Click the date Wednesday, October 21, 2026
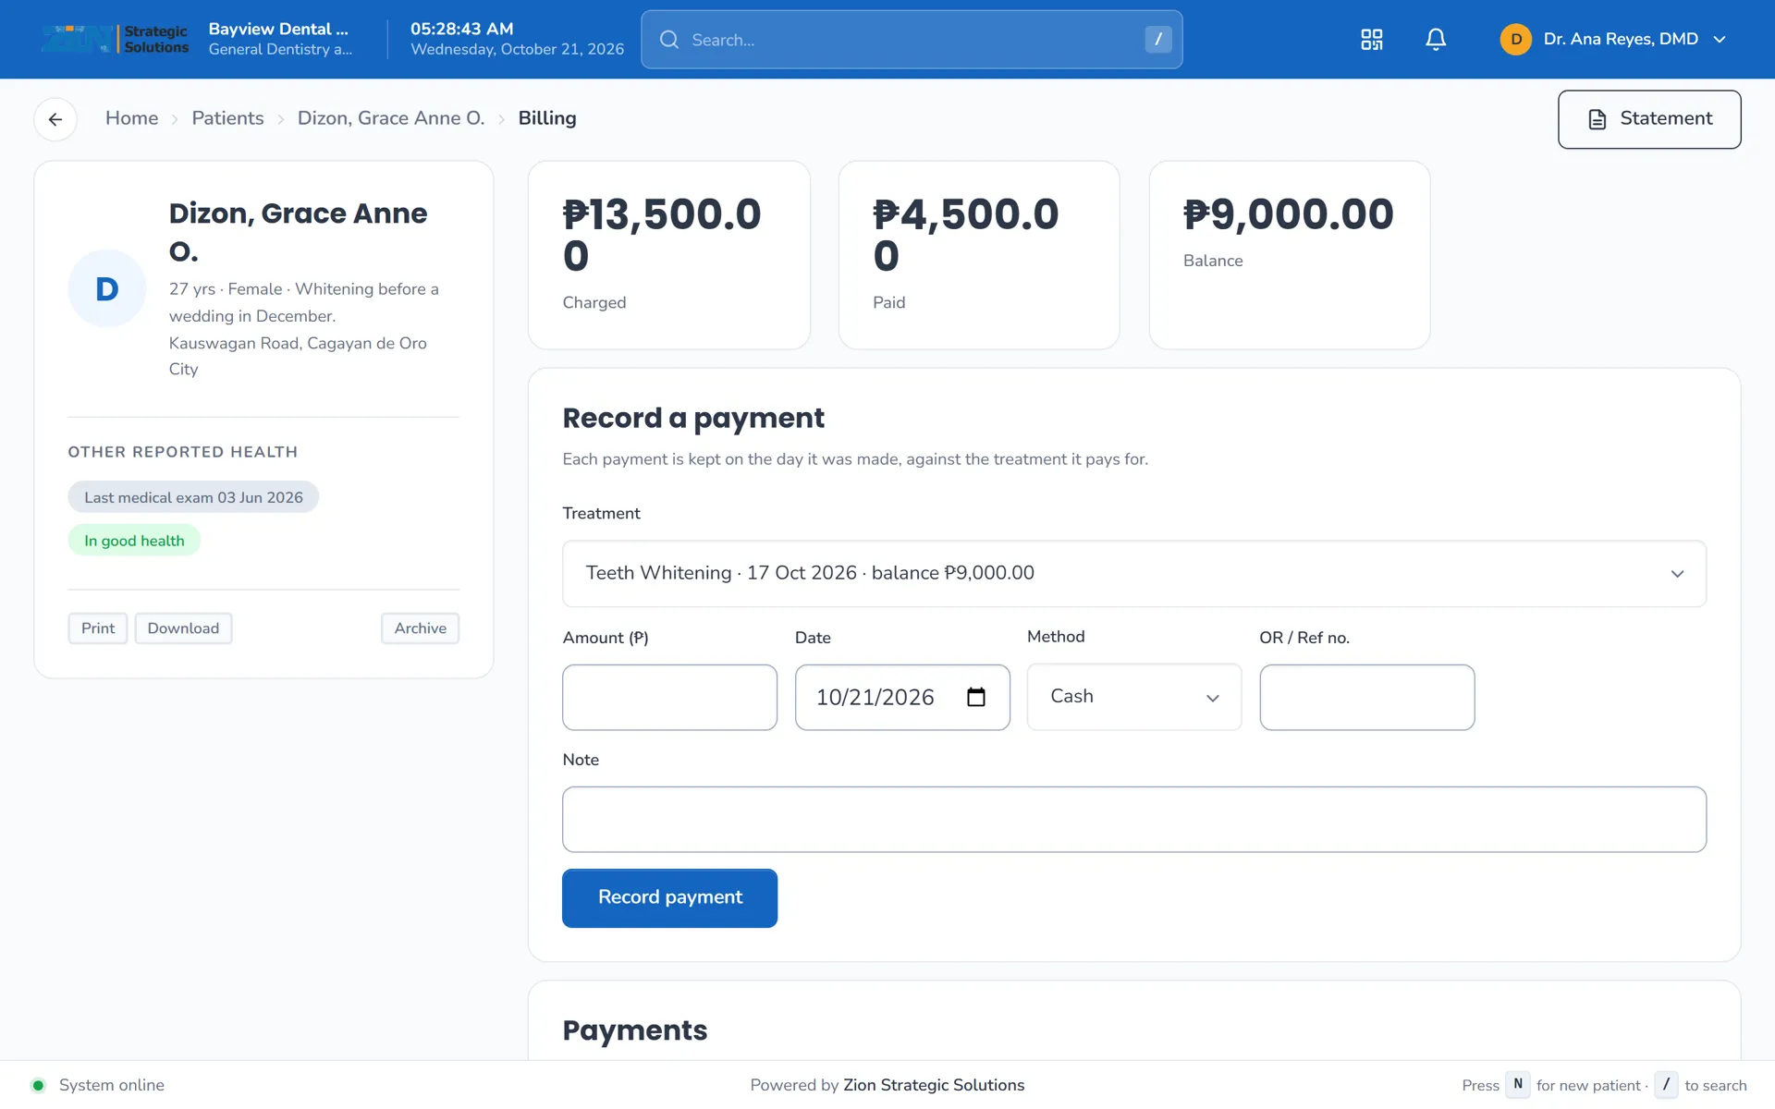The image size is (1775, 1109). [518, 49]
